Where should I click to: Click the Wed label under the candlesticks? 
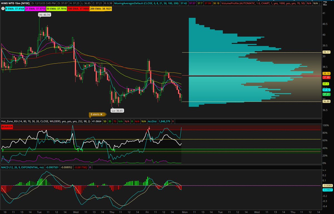[x=76, y=212]
